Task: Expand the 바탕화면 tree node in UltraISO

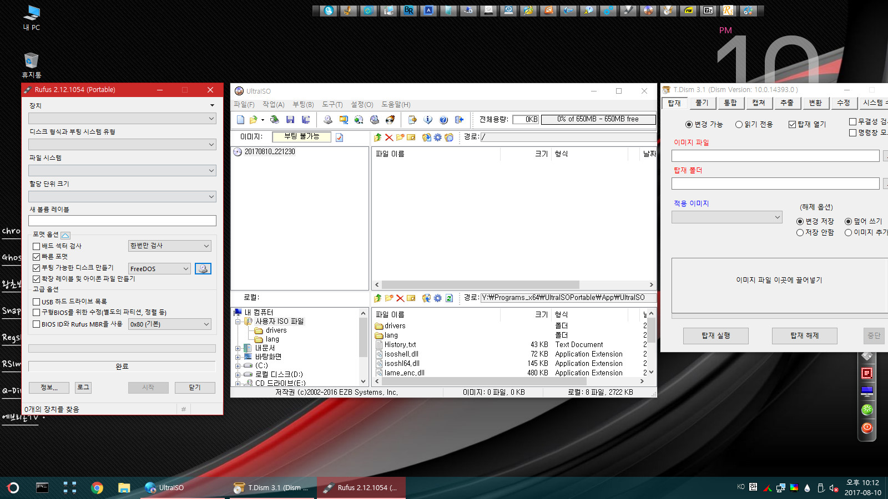Action: [238, 357]
